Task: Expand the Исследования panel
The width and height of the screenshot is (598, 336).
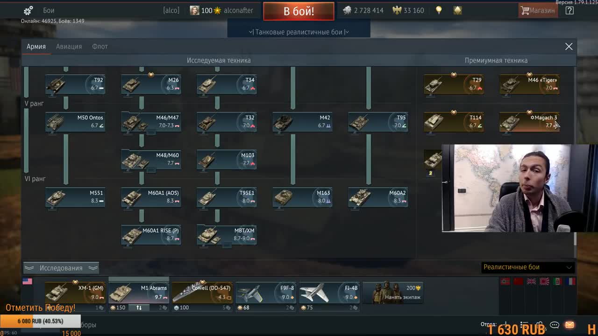Action: pos(61,268)
